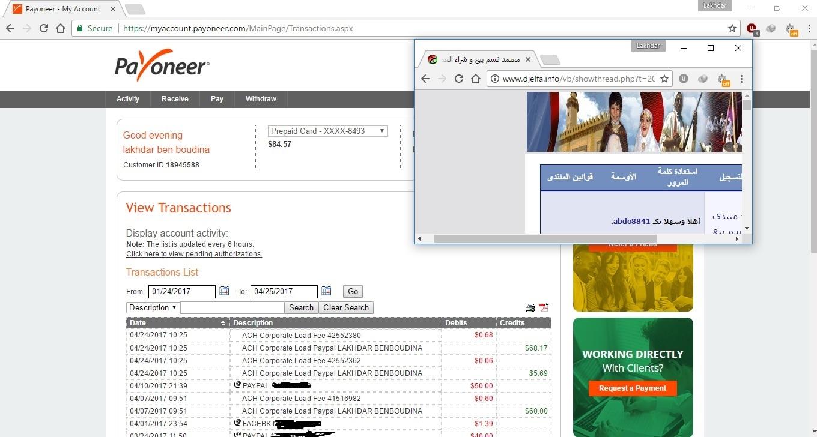This screenshot has width=817, height=437.
Task: Click the Credits column header
Action: click(523, 323)
